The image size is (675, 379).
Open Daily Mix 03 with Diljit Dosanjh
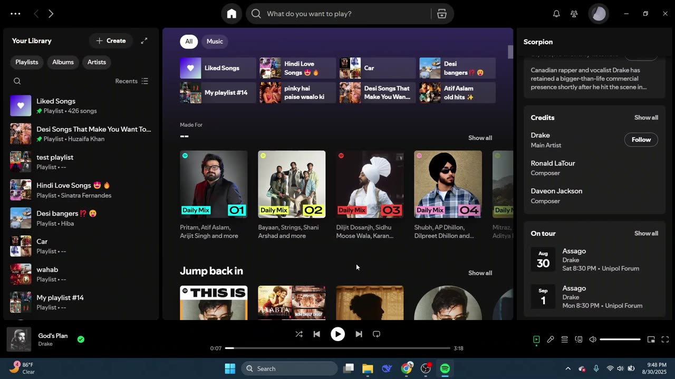click(370, 195)
